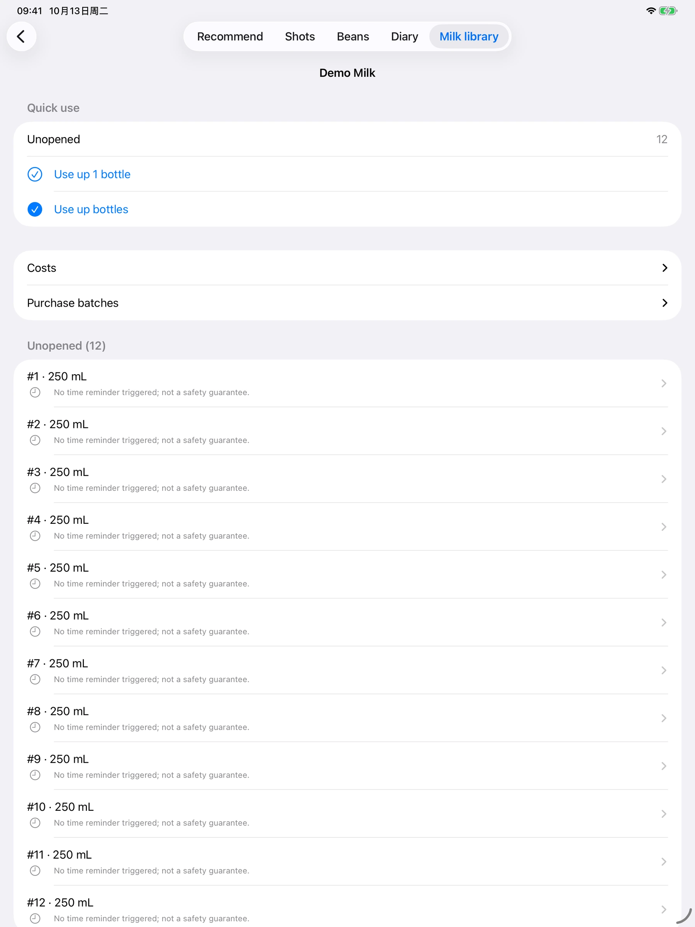
Task: Open details chevron for bottle #2
Action: pos(664,431)
